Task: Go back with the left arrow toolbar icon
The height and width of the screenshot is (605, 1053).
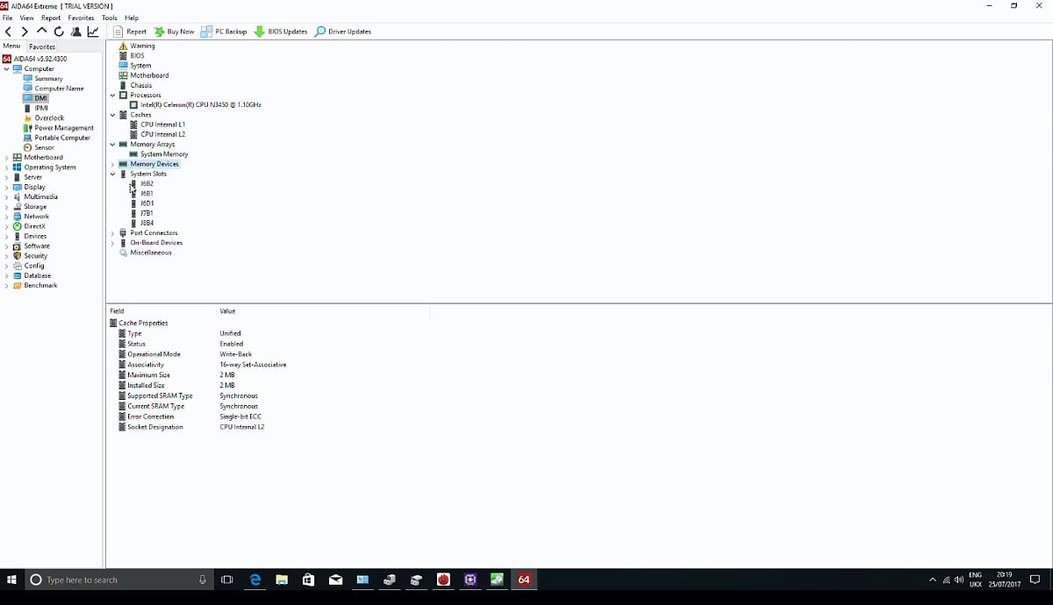Action: point(9,32)
